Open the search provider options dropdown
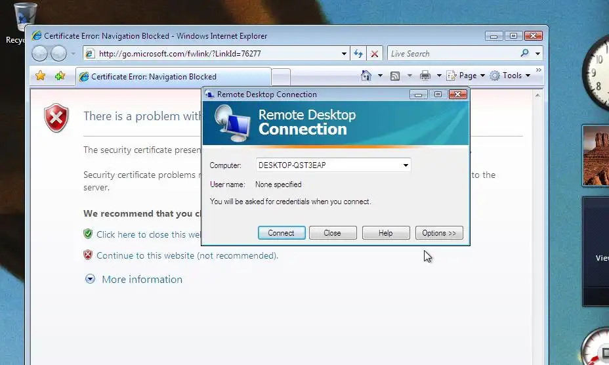This screenshot has width=609, height=365. tap(537, 54)
